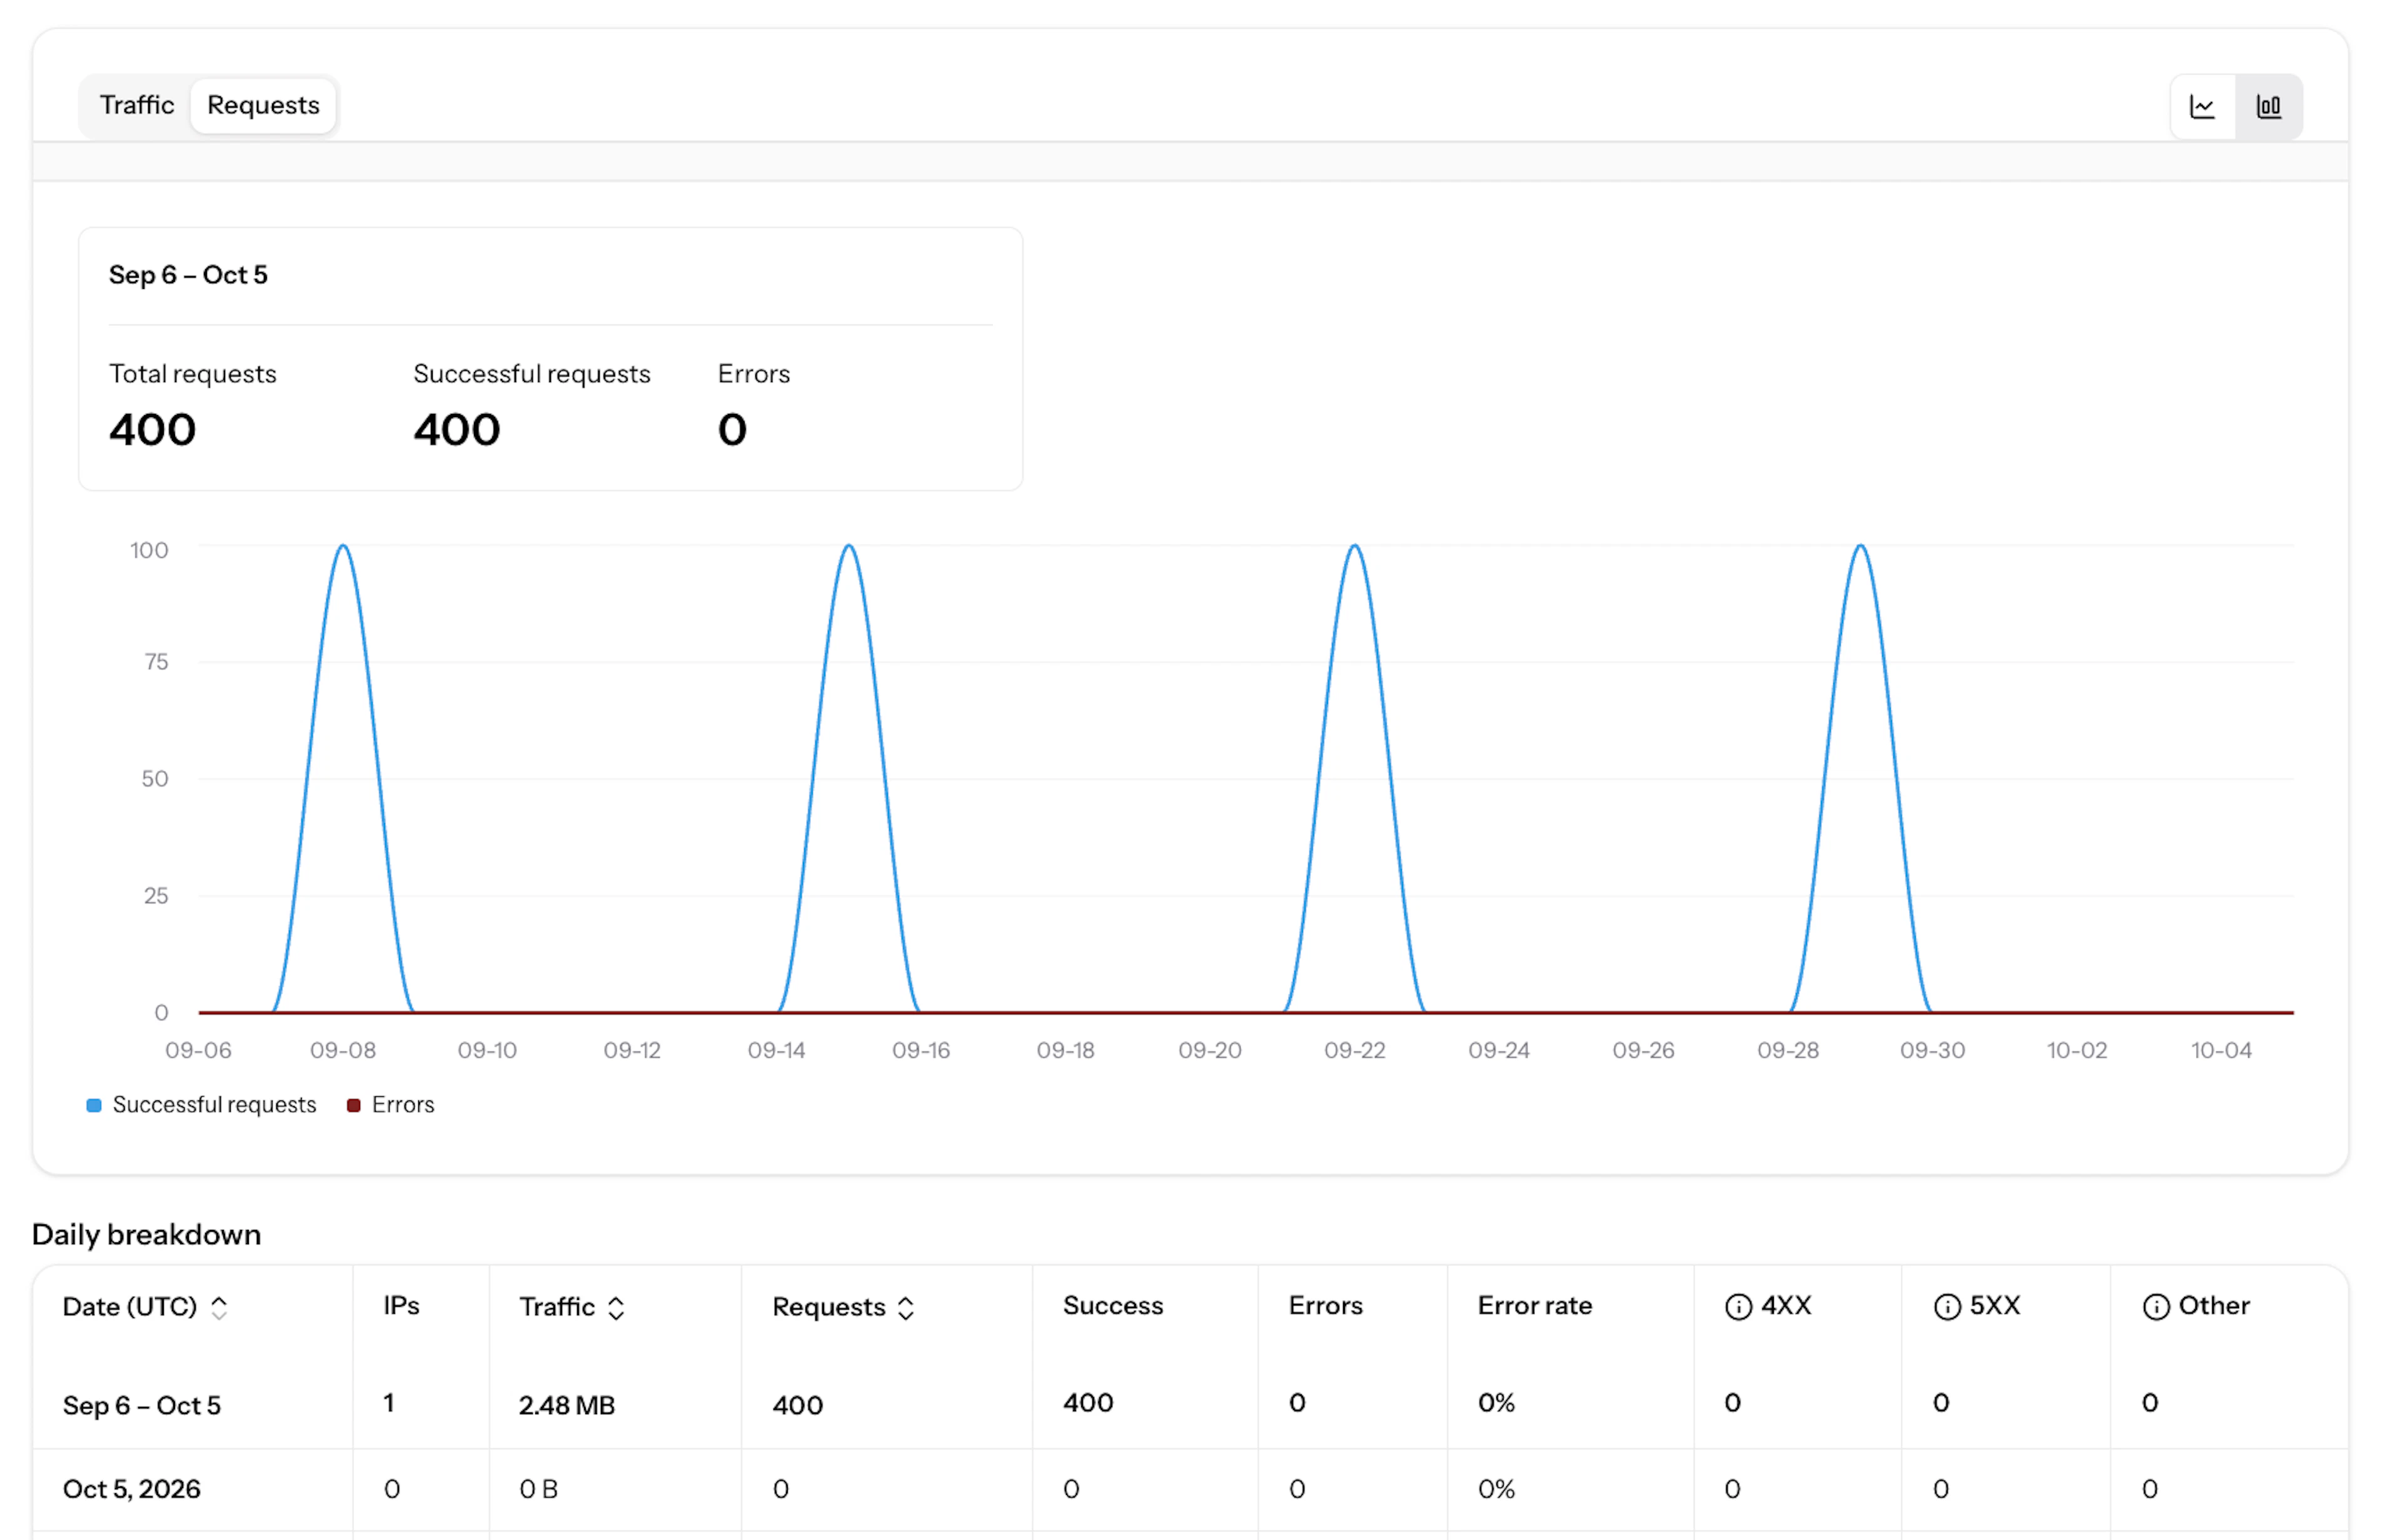Image resolution: width=2401 pixels, height=1540 pixels.
Task: Click the 'Successful requests' 400 value
Action: [x=457, y=430]
